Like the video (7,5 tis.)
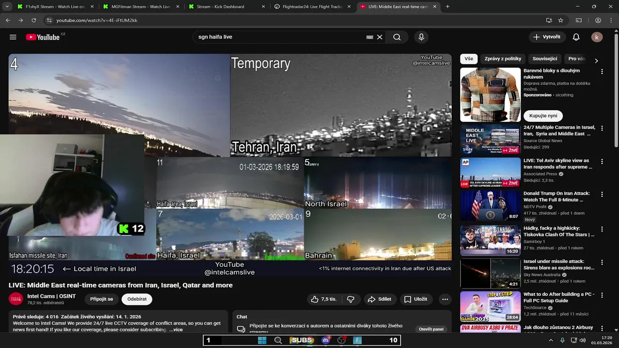The image size is (619, 348). click(x=324, y=299)
